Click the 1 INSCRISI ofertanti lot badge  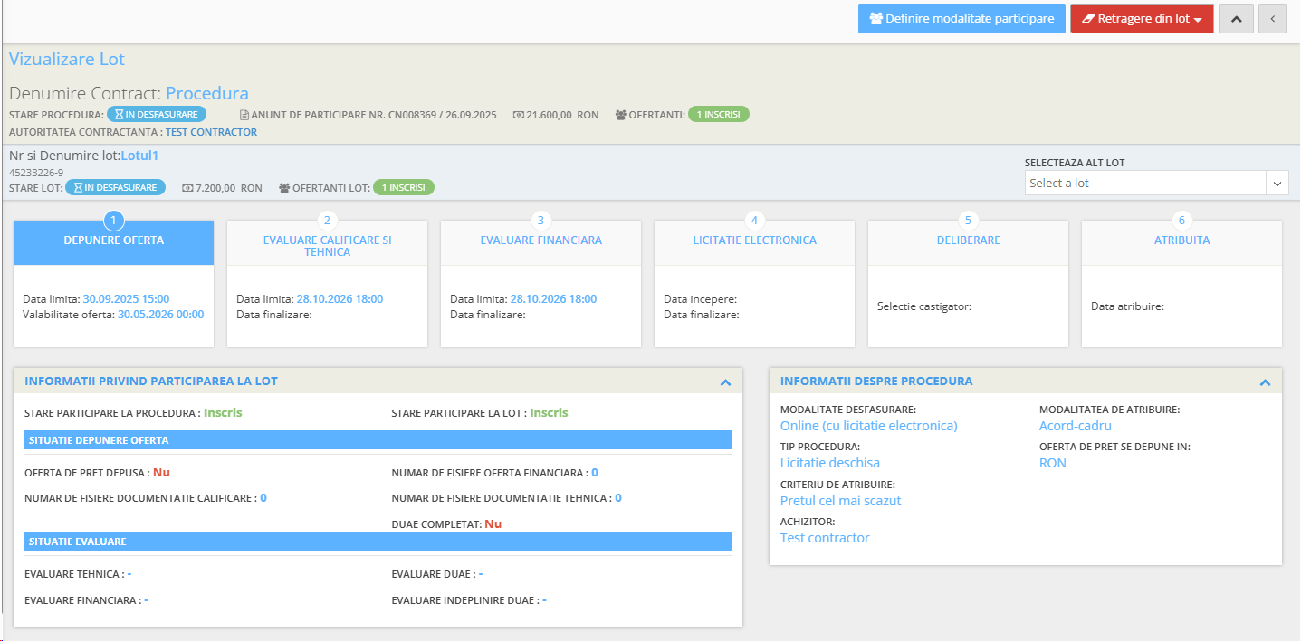[x=404, y=187]
